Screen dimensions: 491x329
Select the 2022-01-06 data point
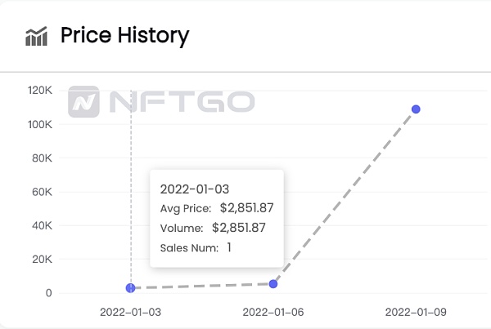click(x=273, y=283)
